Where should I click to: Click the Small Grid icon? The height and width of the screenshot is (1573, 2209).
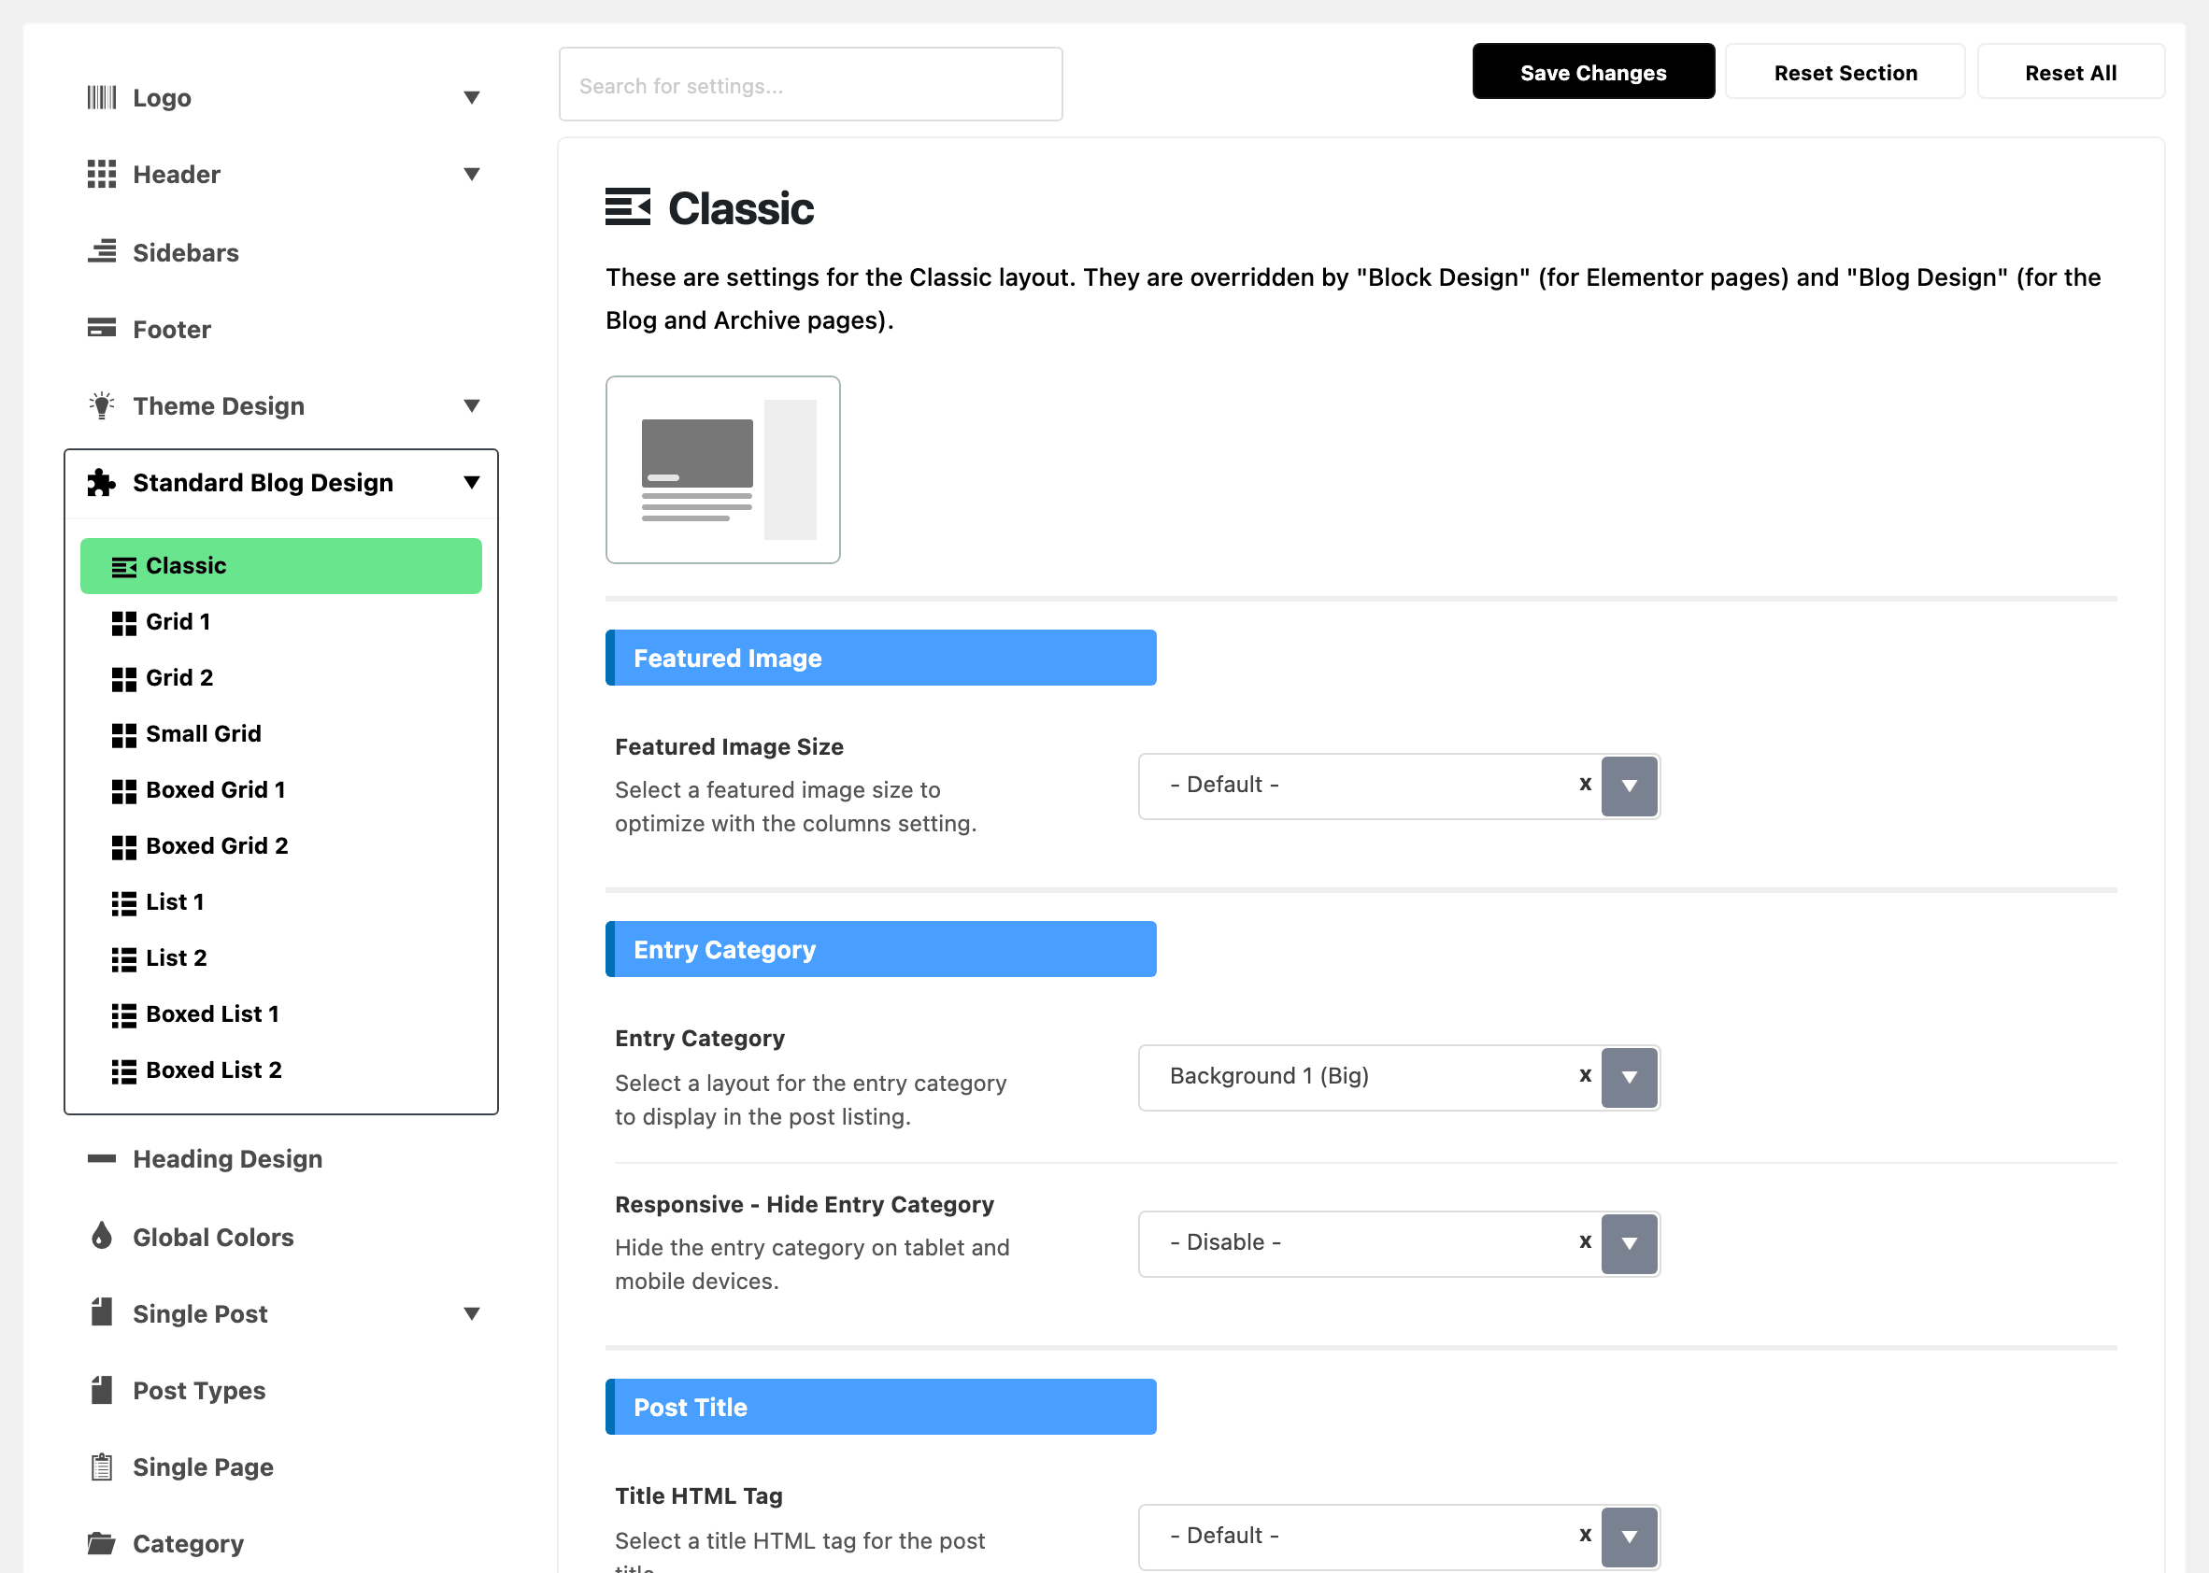tap(124, 735)
